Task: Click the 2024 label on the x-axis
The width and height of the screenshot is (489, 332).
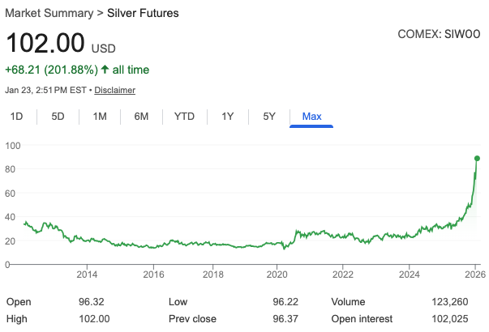Action: pyautogui.click(x=409, y=275)
